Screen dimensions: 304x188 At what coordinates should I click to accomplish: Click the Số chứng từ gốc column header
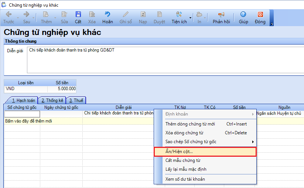click(x=22, y=107)
